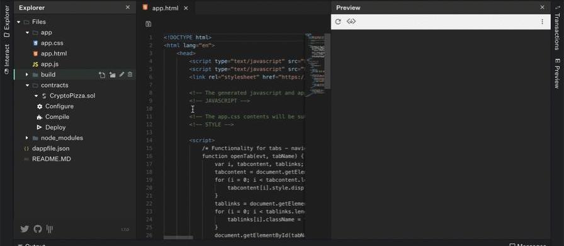The image size is (564, 246).
Task: Expand the build folder
Action: 26,74
